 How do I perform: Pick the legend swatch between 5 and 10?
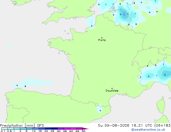[29, 128]
